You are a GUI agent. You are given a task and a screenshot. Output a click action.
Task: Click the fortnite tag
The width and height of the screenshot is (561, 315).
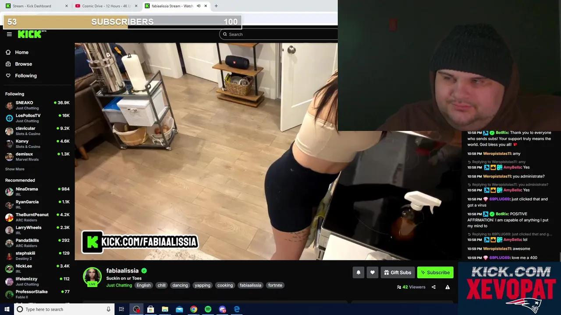pos(275,285)
